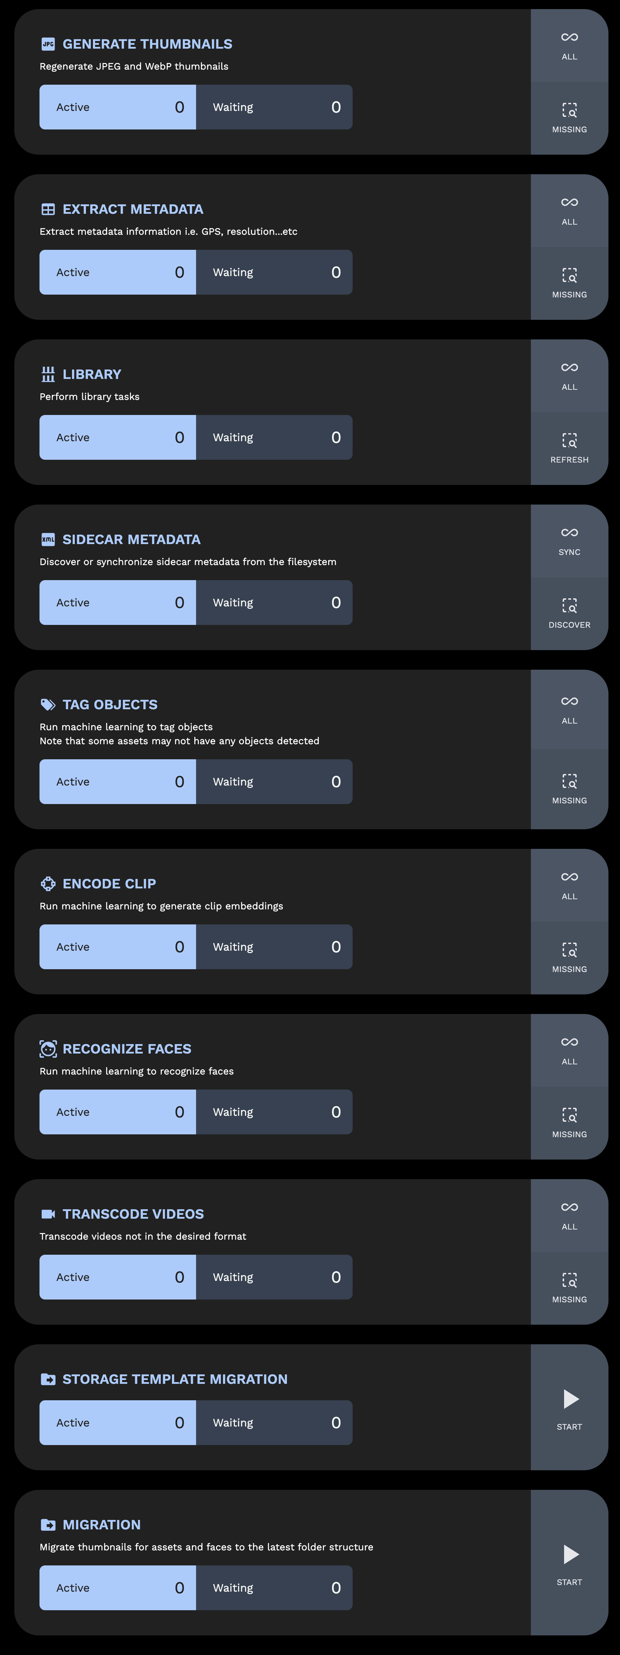
Task: Start the Storage Template Migration job
Action: point(569,1408)
